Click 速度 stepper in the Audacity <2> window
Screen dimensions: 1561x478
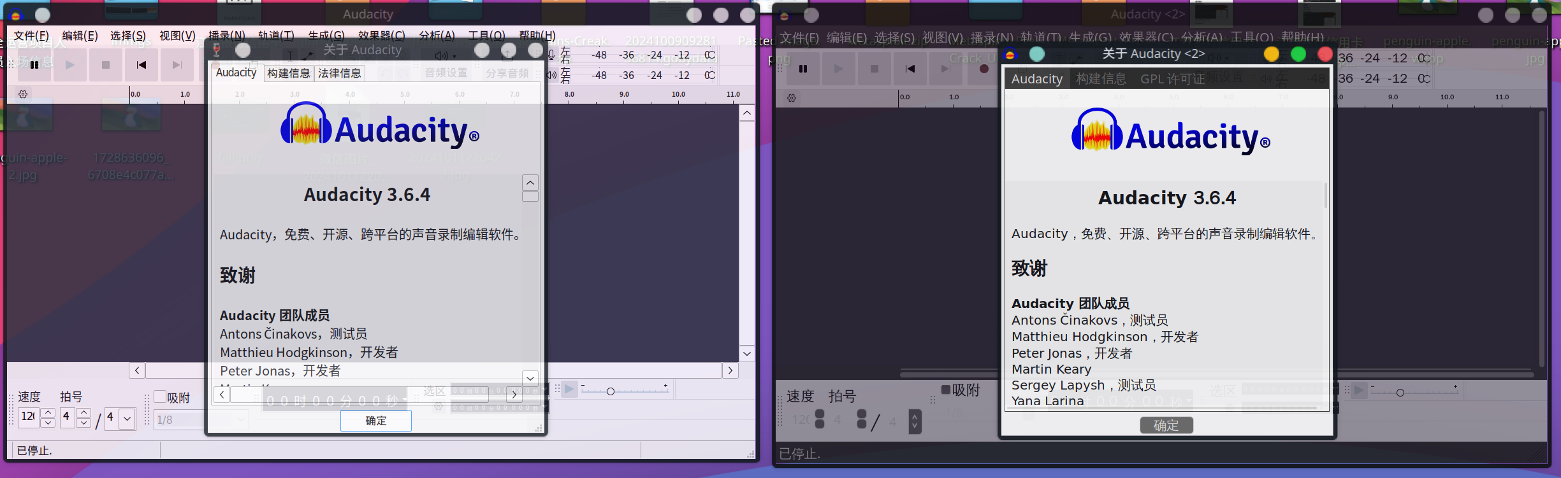point(820,419)
